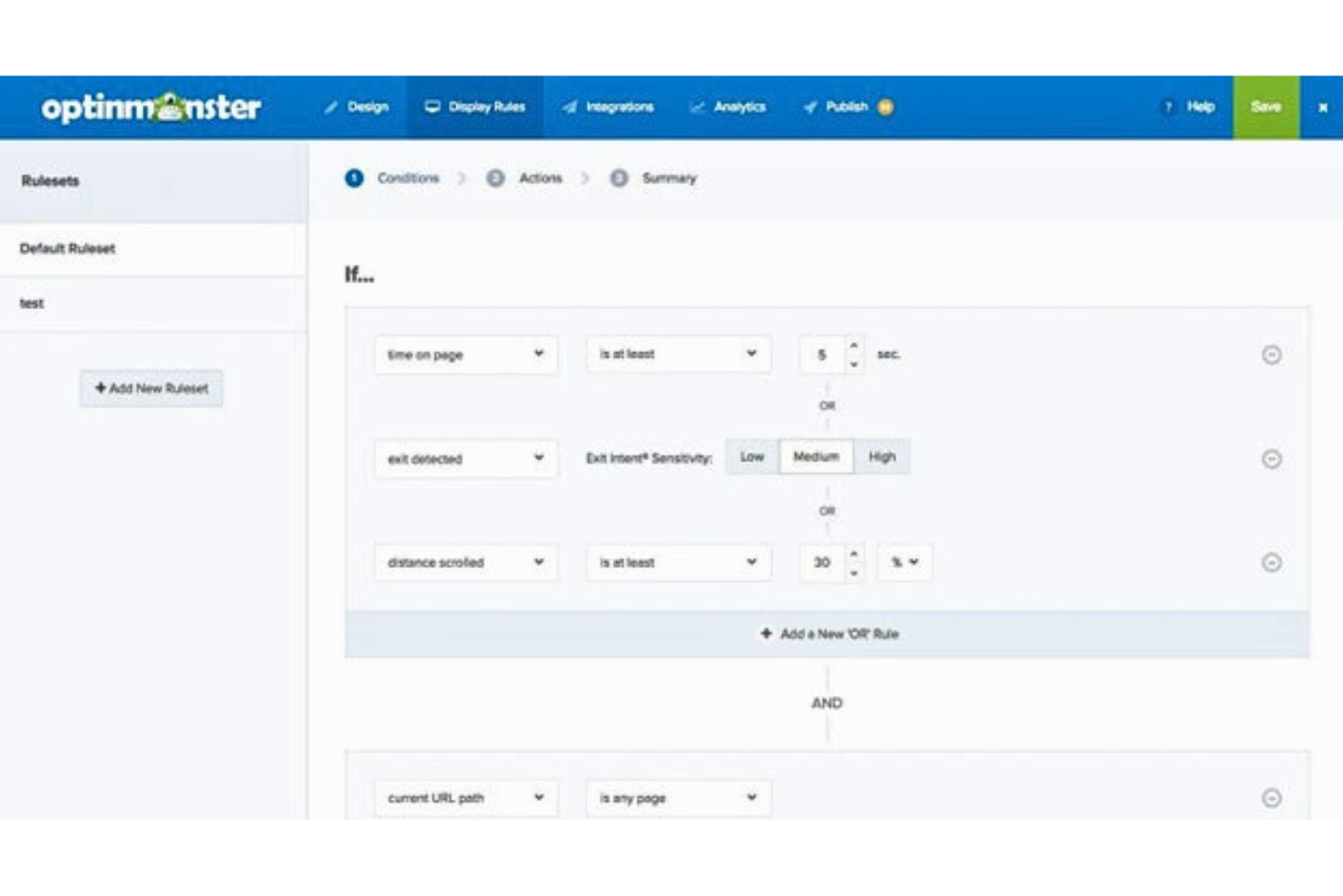Set Exit Intent Sensitivity to High
Screen dimensions: 1343x896
[881, 457]
